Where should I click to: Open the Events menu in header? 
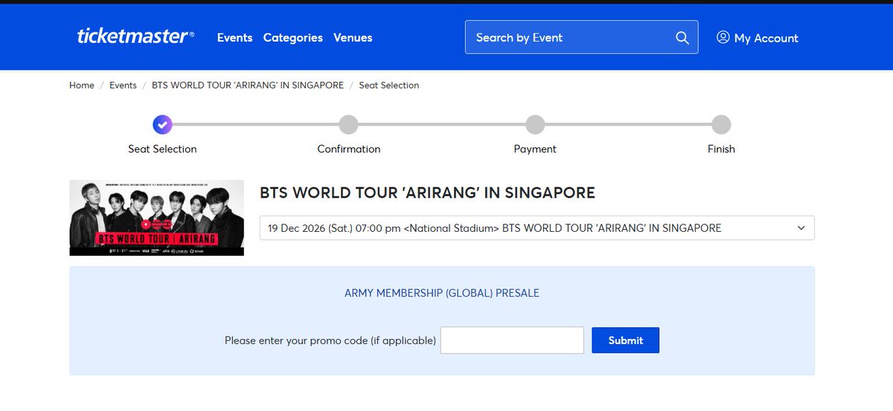point(235,37)
